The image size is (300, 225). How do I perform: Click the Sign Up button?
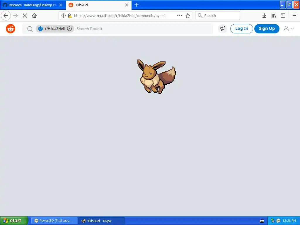(x=267, y=28)
